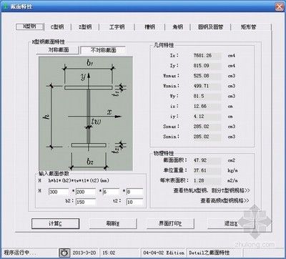
Task: Click the date 2013-3-20 in status bar
Action: [84, 253]
